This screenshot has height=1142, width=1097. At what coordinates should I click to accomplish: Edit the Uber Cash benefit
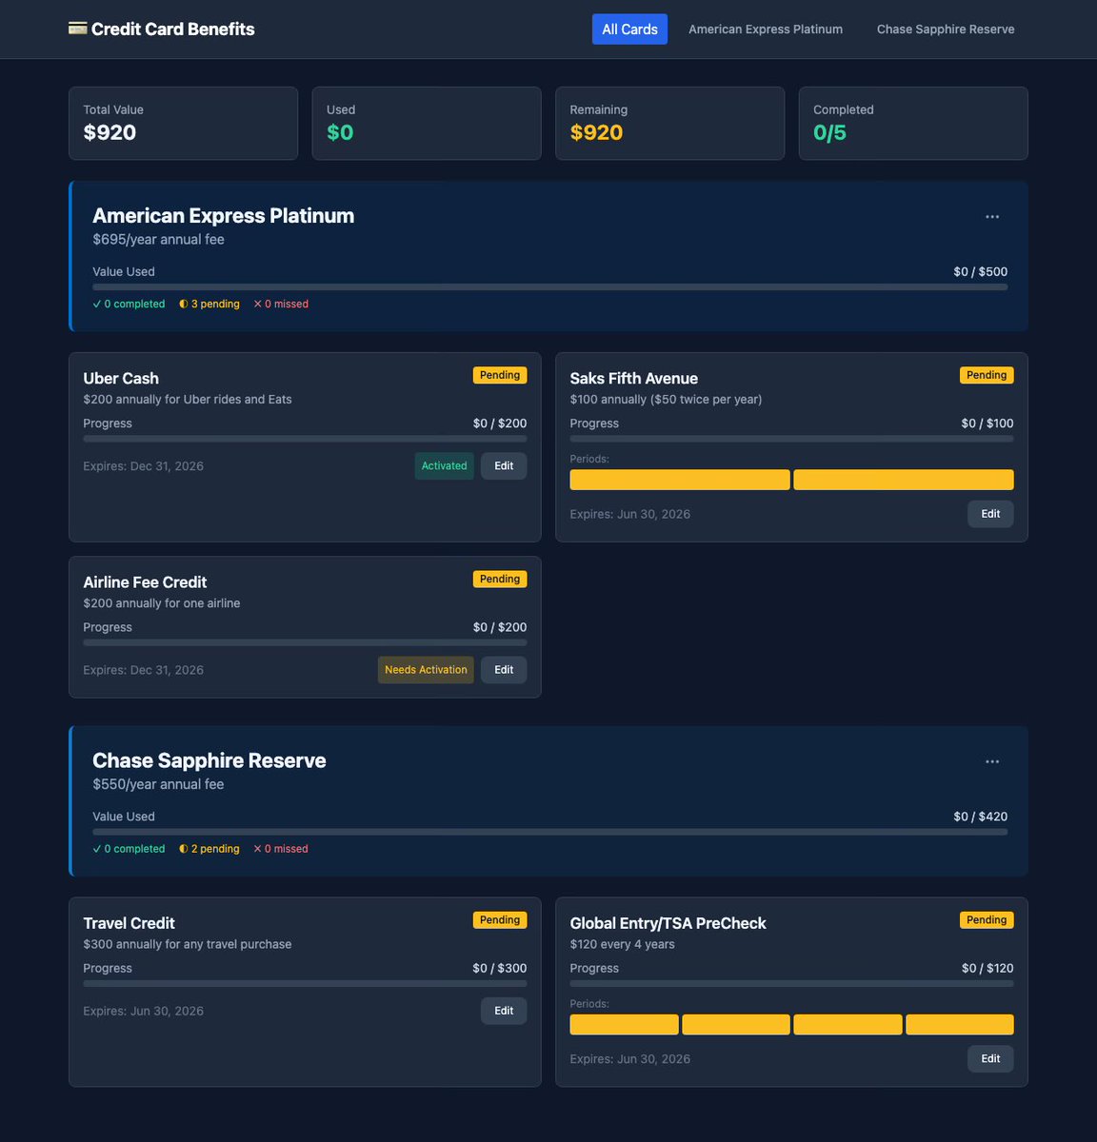point(504,466)
